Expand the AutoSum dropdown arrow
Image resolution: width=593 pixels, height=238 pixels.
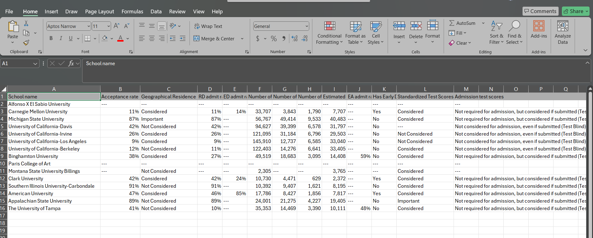pos(483,23)
